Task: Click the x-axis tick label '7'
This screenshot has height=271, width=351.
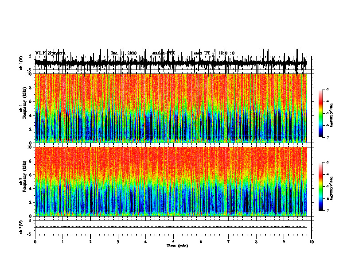Action: click(229, 242)
